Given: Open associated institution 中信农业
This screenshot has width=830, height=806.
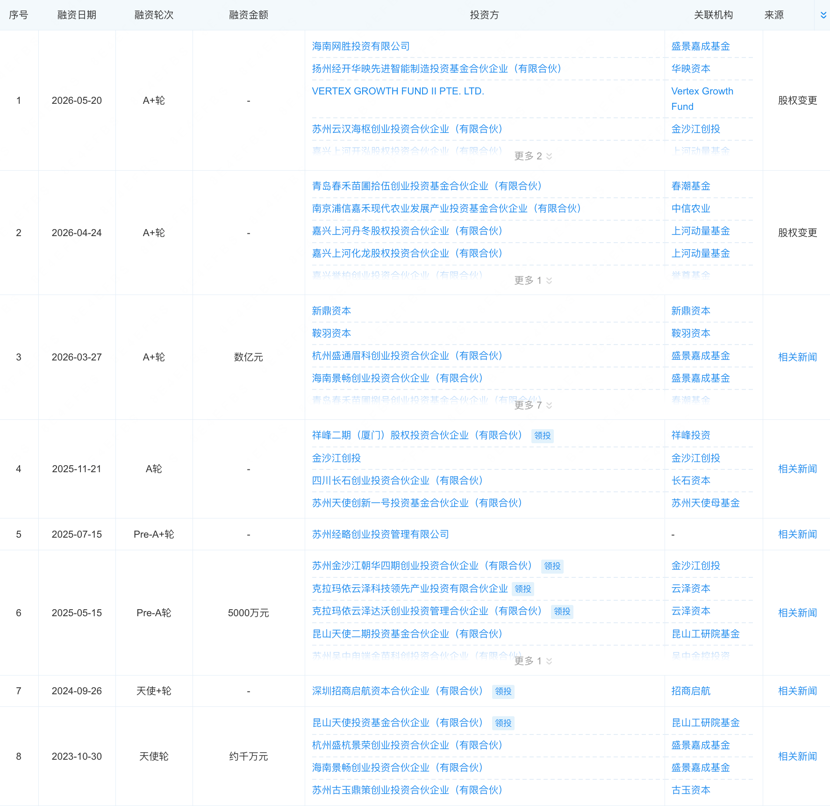Looking at the screenshot, I should click(x=691, y=209).
